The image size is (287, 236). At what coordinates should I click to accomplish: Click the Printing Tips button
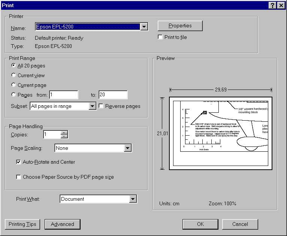click(23, 224)
